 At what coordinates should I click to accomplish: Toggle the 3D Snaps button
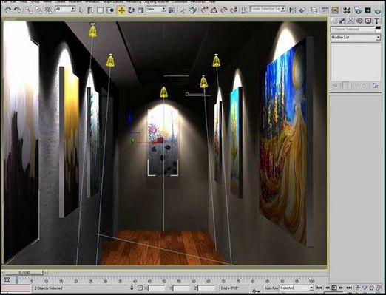(204, 10)
